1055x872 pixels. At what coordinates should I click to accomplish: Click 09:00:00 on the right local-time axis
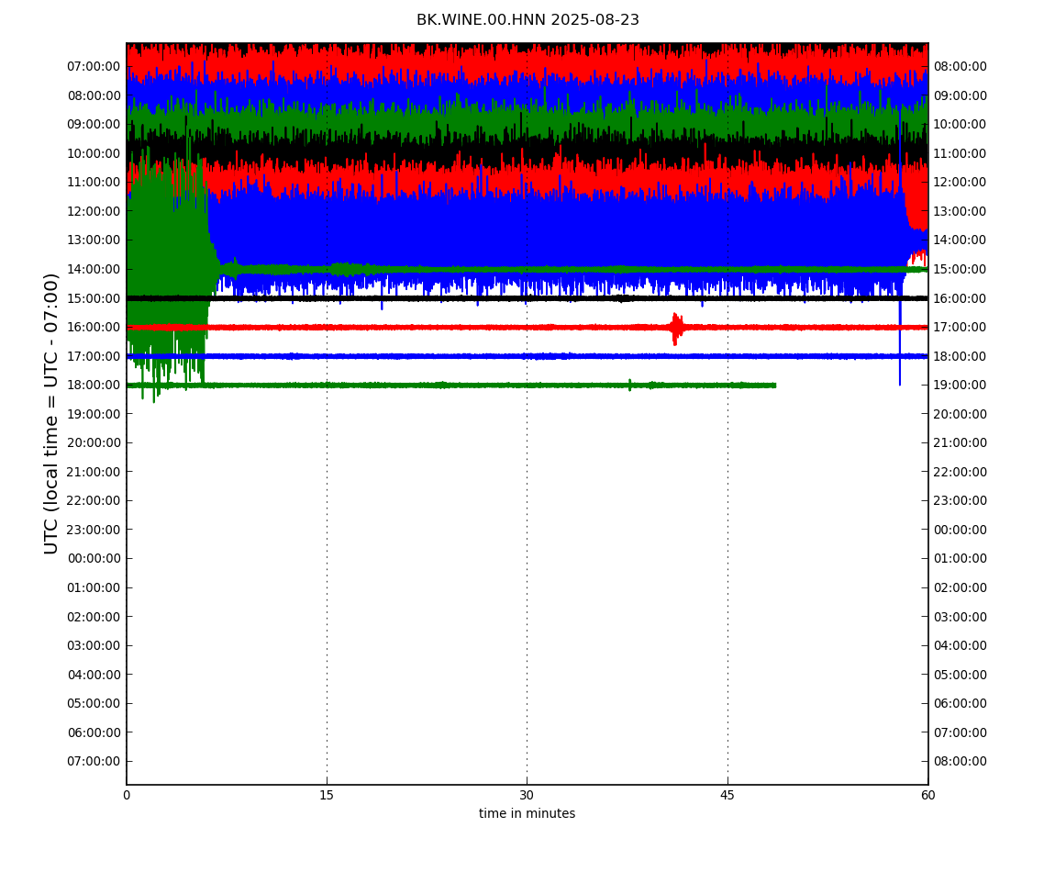tap(961, 95)
